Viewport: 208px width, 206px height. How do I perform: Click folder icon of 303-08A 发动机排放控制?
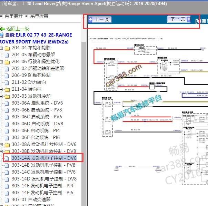coord(7,145)
